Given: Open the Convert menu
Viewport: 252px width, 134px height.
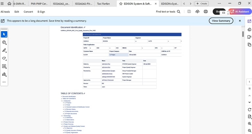Looking at the screenshot, I should [x=28, y=12].
